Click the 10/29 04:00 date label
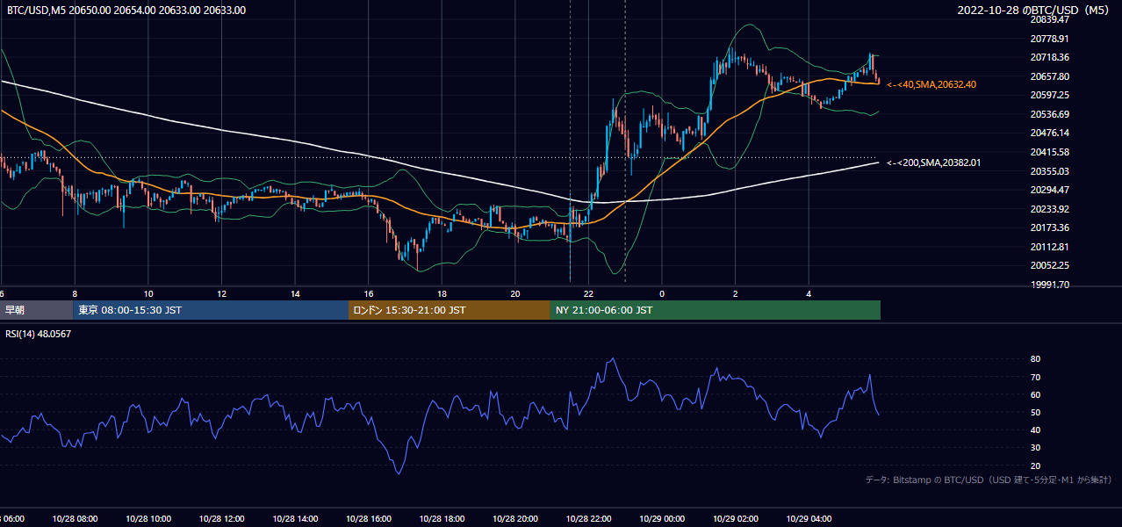This screenshot has width=1122, height=527. pyautogui.click(x=809, y=519)
